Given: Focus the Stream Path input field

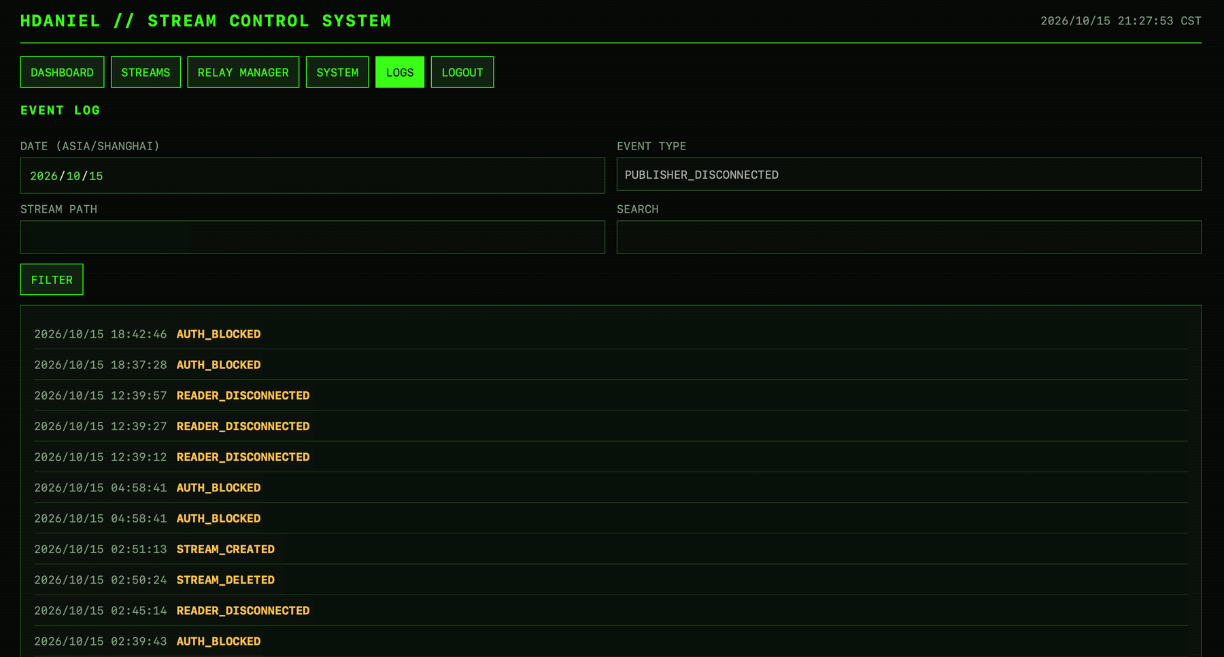Looking at the screenshot, I should pyautogui.click(x=312, y=237).
